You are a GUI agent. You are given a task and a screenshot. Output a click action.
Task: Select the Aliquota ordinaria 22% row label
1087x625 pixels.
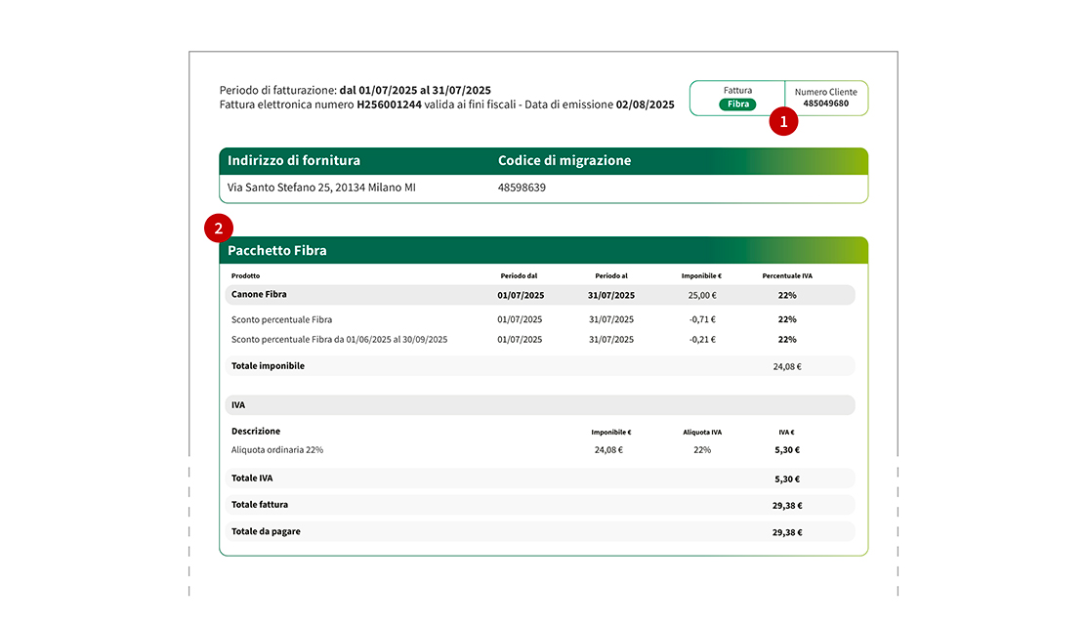277,450
